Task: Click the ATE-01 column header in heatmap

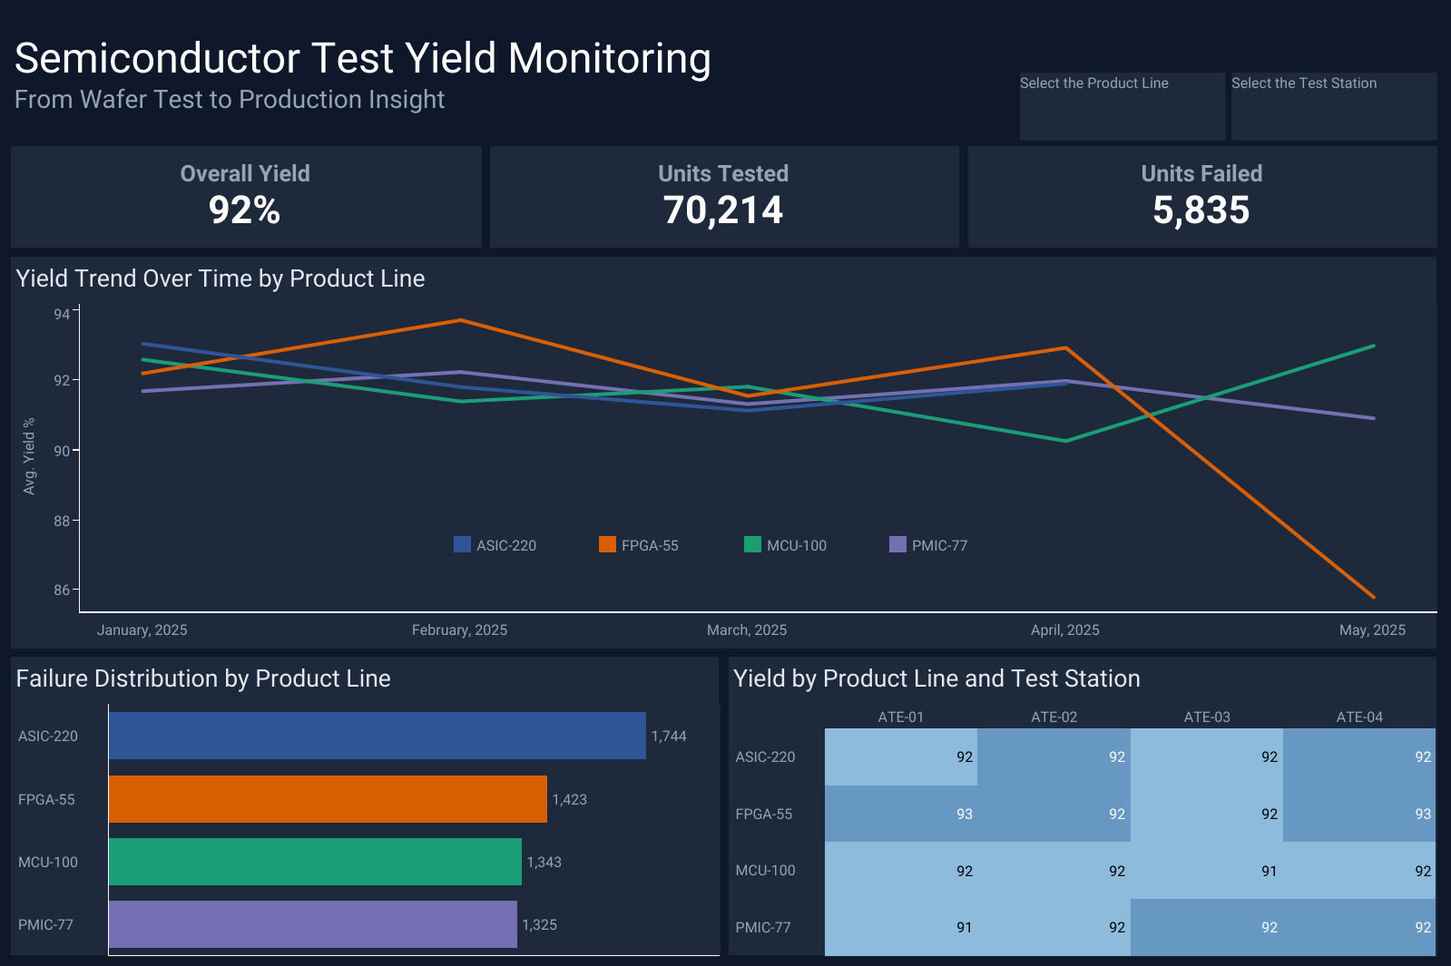Action: pos(900,717)
